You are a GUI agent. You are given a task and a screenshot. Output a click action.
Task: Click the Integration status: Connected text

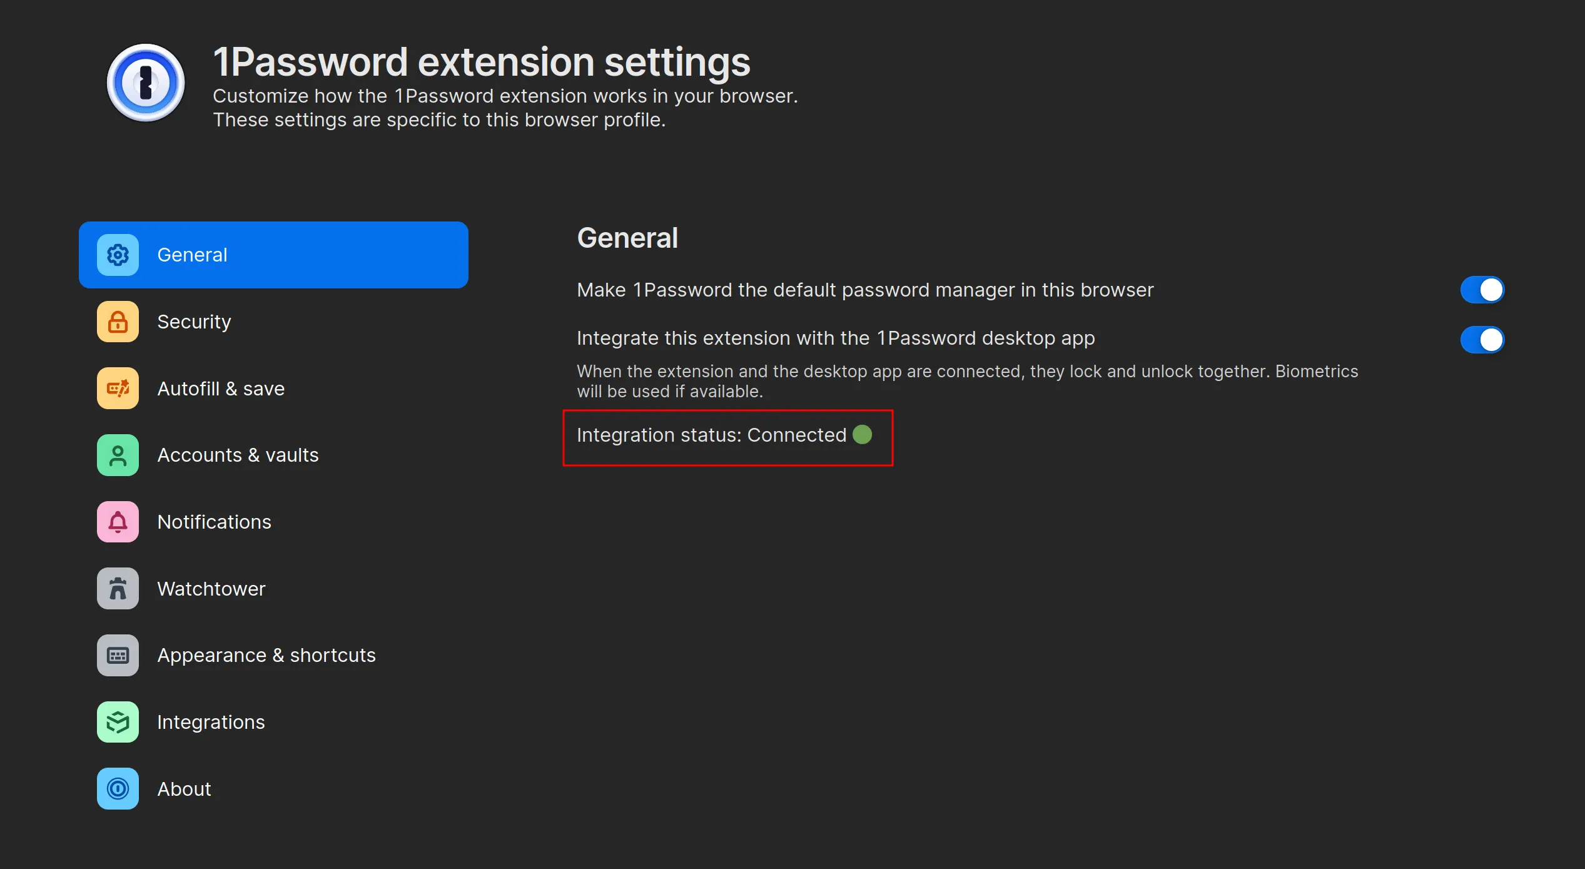(711, 435)
